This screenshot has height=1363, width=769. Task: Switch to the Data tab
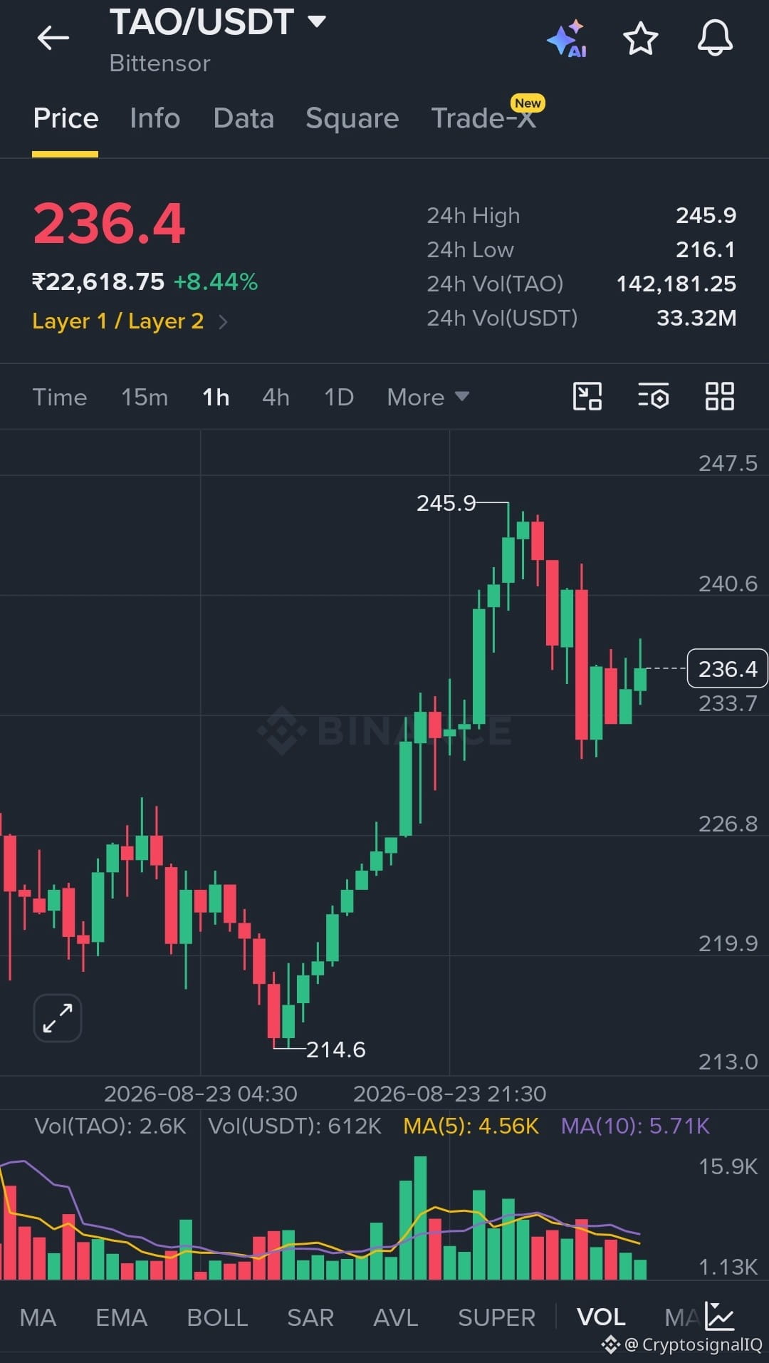[x=244, y=118]
